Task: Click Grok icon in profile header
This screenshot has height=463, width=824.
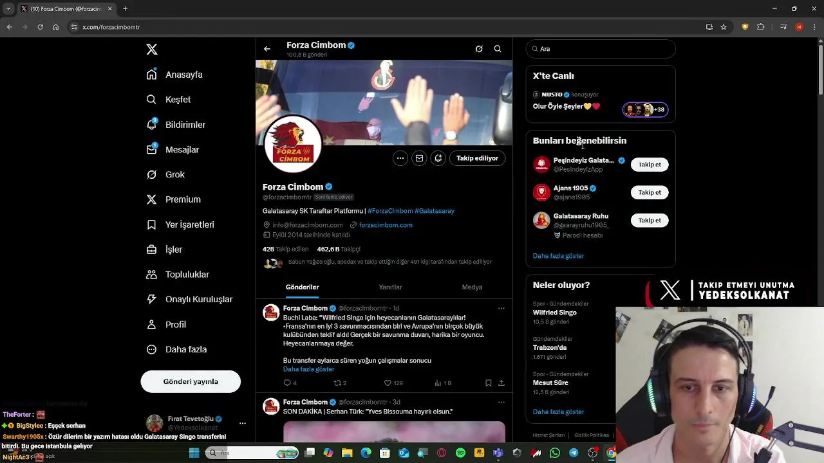Action: (x=479, y=49)
